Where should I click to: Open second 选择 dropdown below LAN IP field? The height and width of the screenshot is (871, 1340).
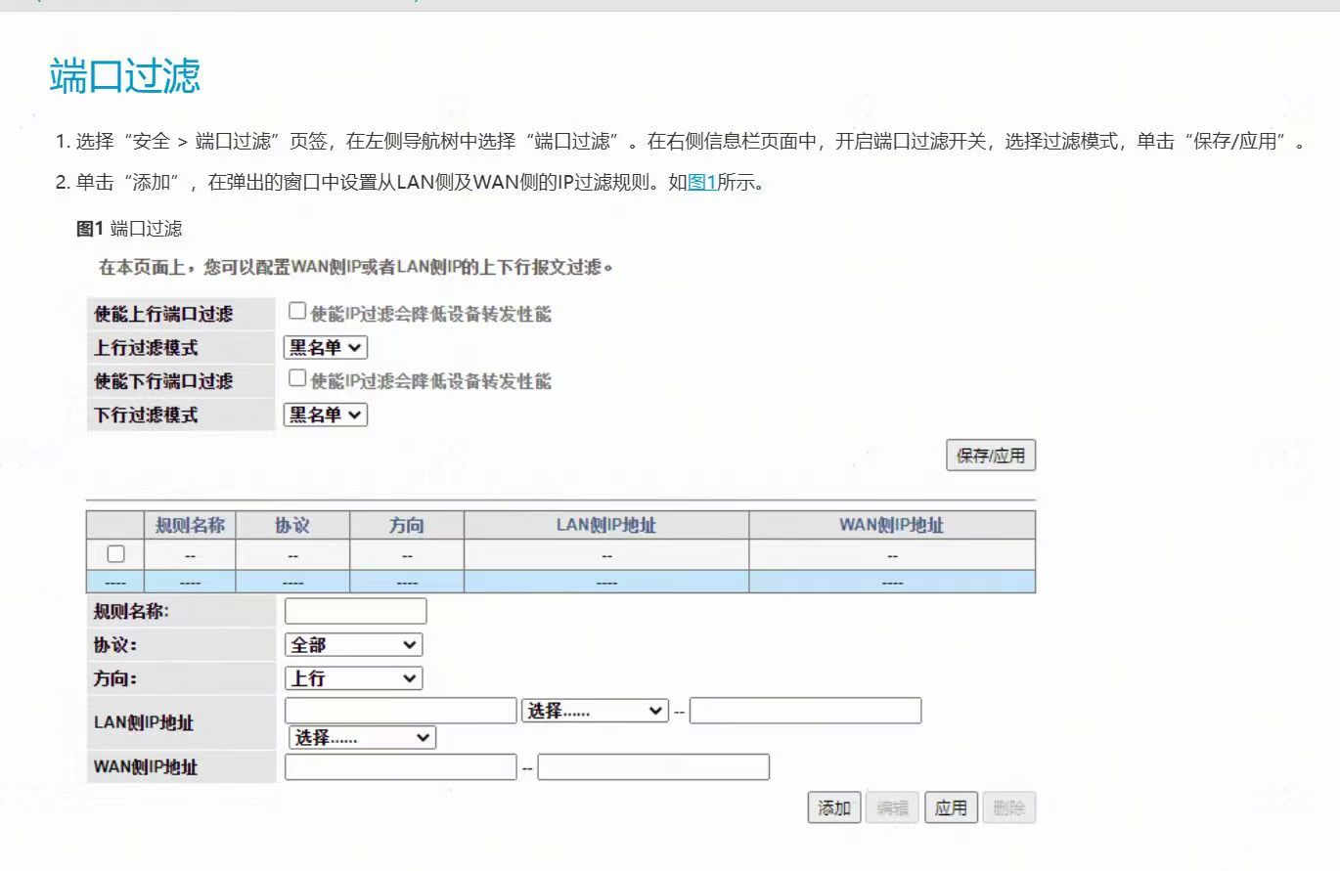point(362,737)
